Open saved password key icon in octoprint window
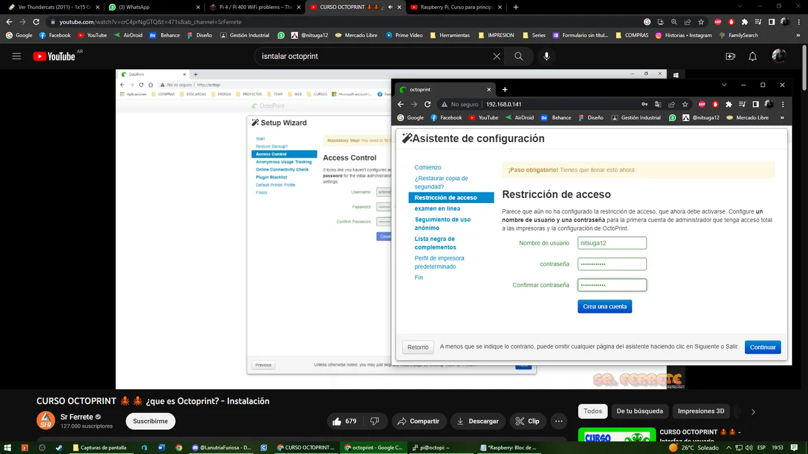The width and height of the screenshot is (808, 454). pos(645,104)
